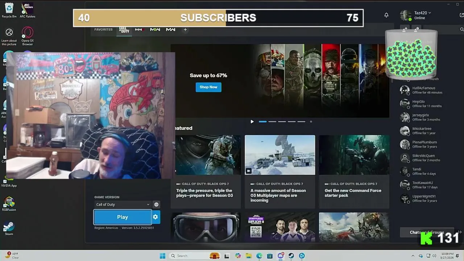Open Steam from the taskbar
This screenshot has height=261, width=464.
coord(291,256)
